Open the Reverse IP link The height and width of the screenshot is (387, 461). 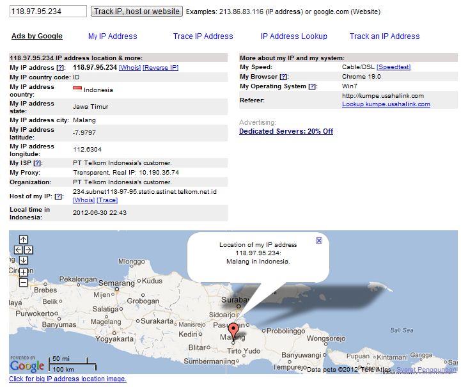click(160, 68)
